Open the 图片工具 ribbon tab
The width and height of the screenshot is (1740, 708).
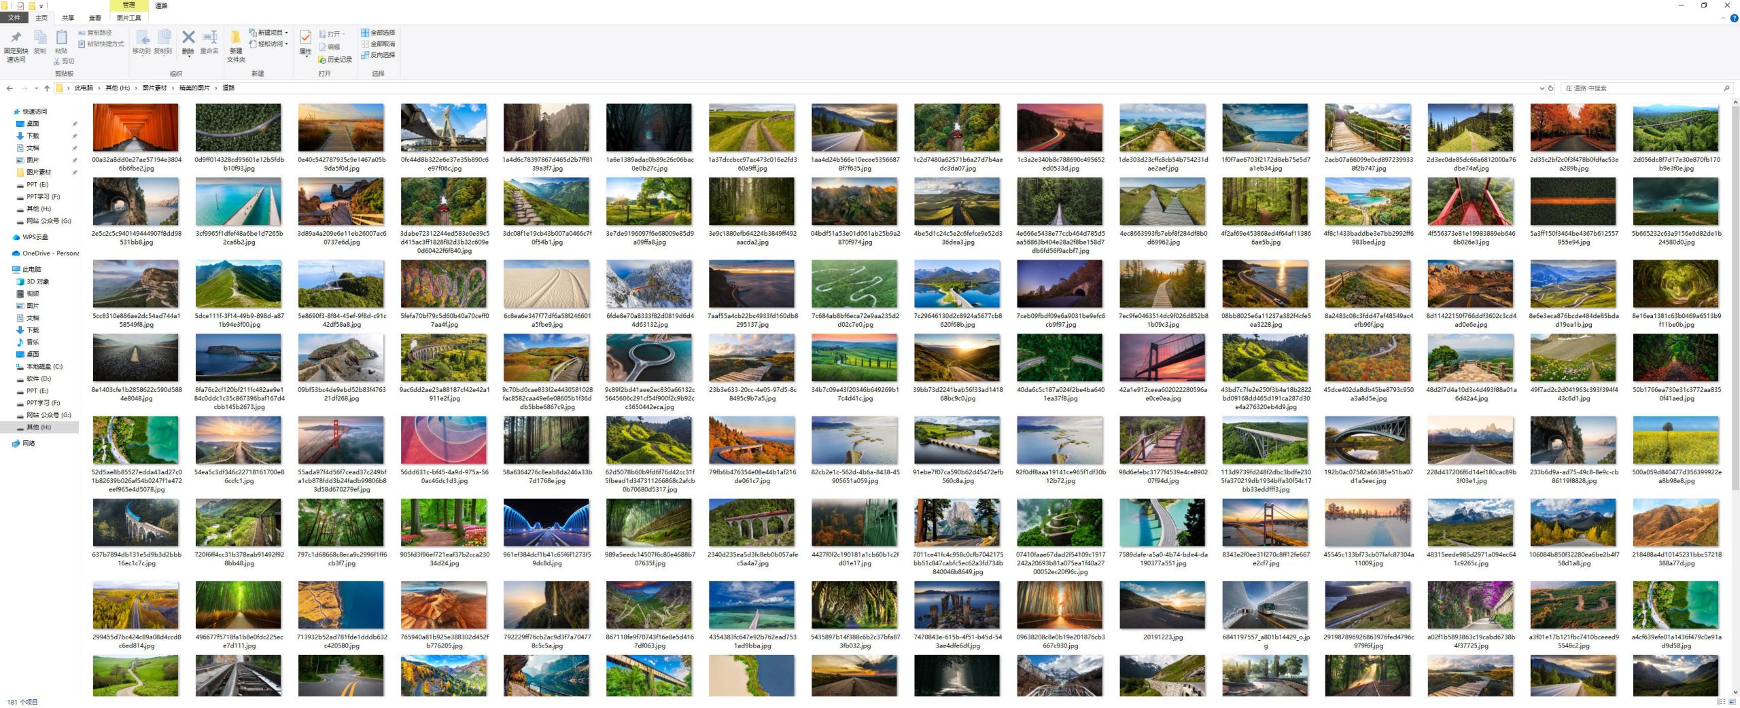coord(128,18)
